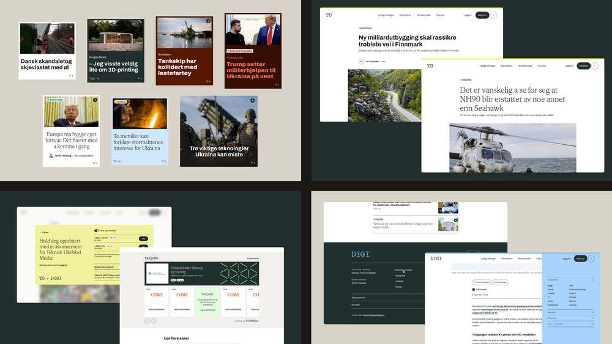
Task: Click the comment count on the Dansk skandaletog card
Action: point(71,76)
